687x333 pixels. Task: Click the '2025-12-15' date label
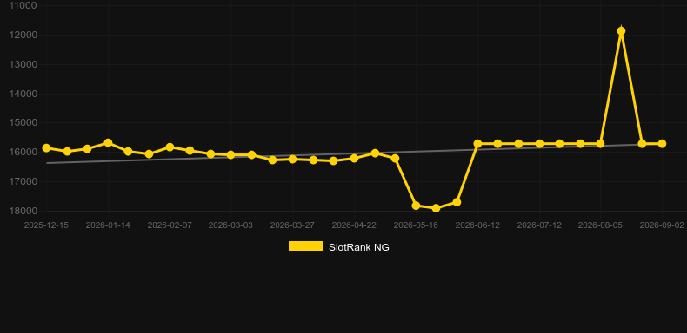(x=46, y=225)
